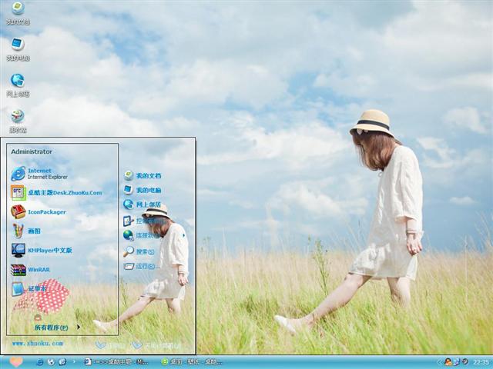This screenshot has height=369, width=493.
Task: Open Desk.ZhuoKu.Com theme entry in start menu
Action: click(56, 193)
